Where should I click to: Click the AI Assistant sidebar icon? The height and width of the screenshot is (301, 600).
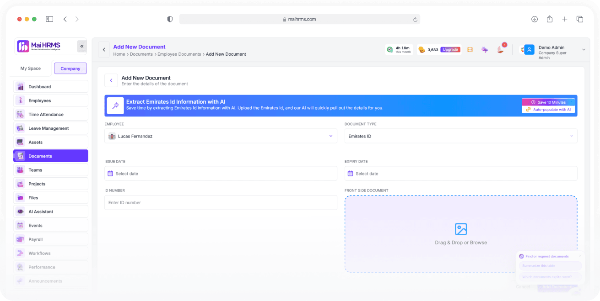(x=20, y=211)
